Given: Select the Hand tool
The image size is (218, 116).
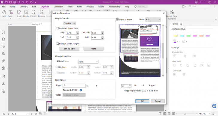Looking at the screenshot, I should [x=4, y=13].
